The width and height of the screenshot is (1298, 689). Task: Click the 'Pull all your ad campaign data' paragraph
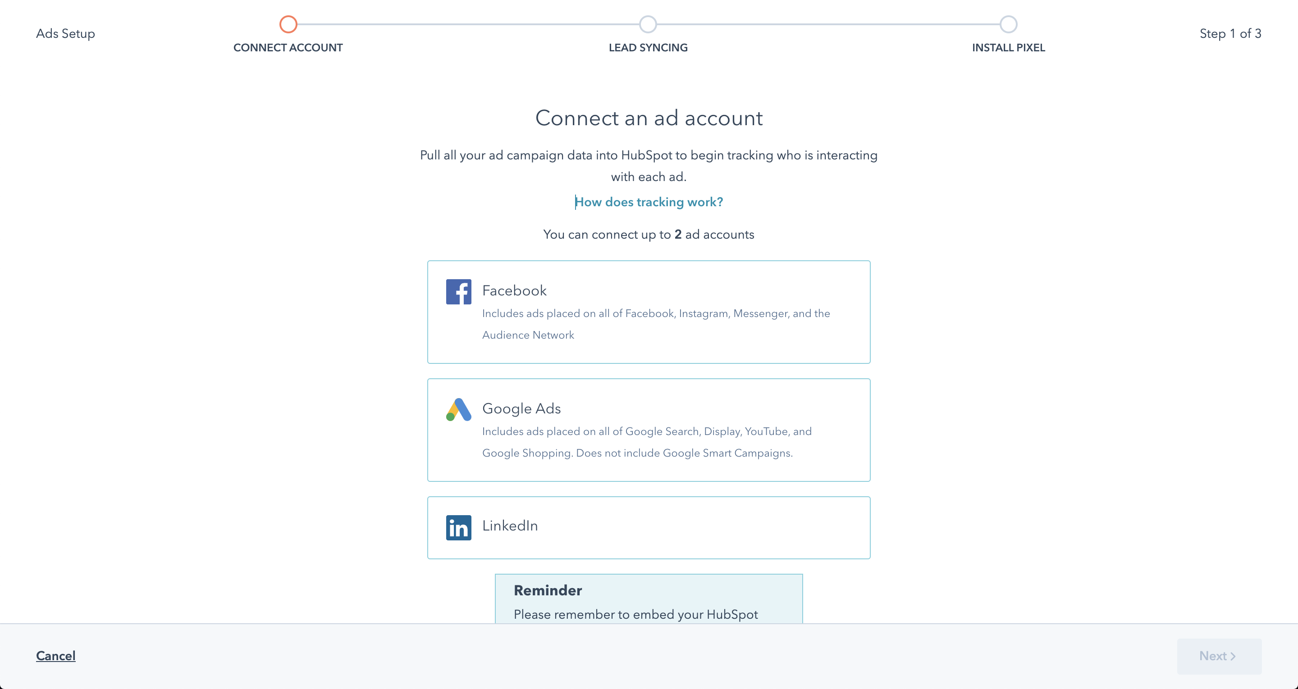tap(649, 166)
